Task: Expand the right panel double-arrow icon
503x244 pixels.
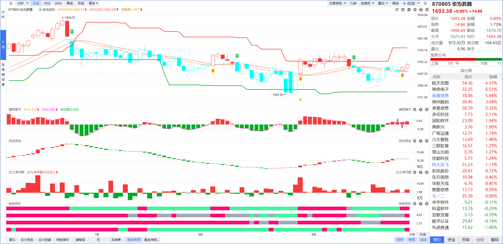Action: 425,3
